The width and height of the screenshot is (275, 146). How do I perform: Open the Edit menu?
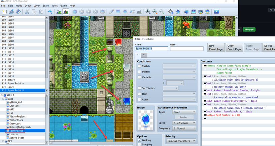tap(10, 6)
